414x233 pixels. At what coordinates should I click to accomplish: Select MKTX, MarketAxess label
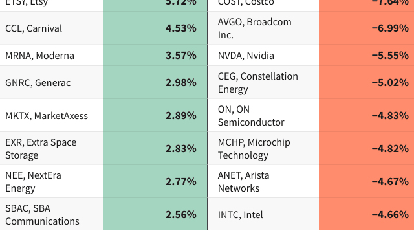(47, 116)
